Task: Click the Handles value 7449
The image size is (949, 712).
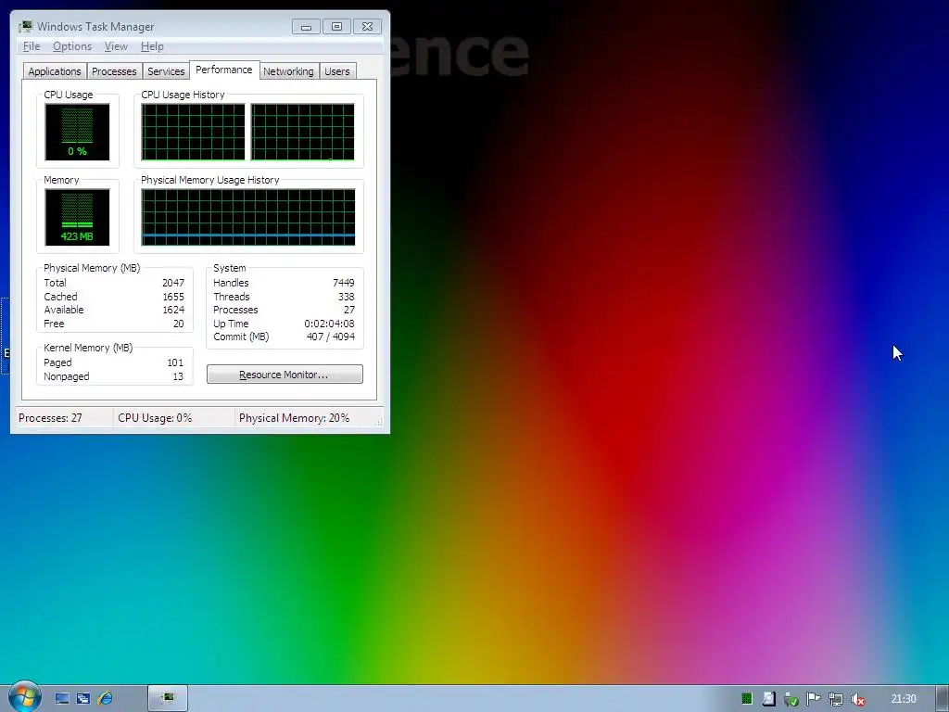Action: 343,283
